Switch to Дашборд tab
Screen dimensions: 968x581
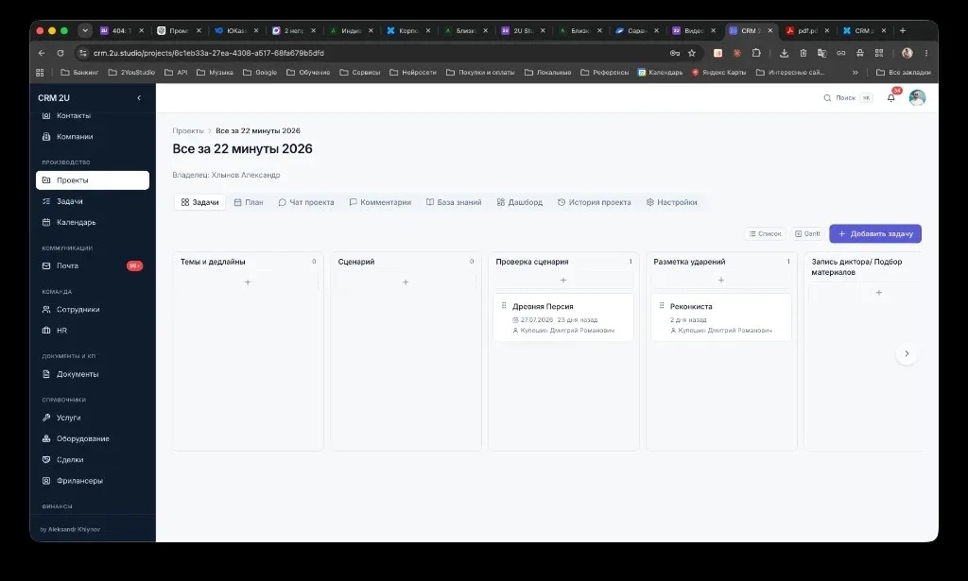click(x=520, y=202)
